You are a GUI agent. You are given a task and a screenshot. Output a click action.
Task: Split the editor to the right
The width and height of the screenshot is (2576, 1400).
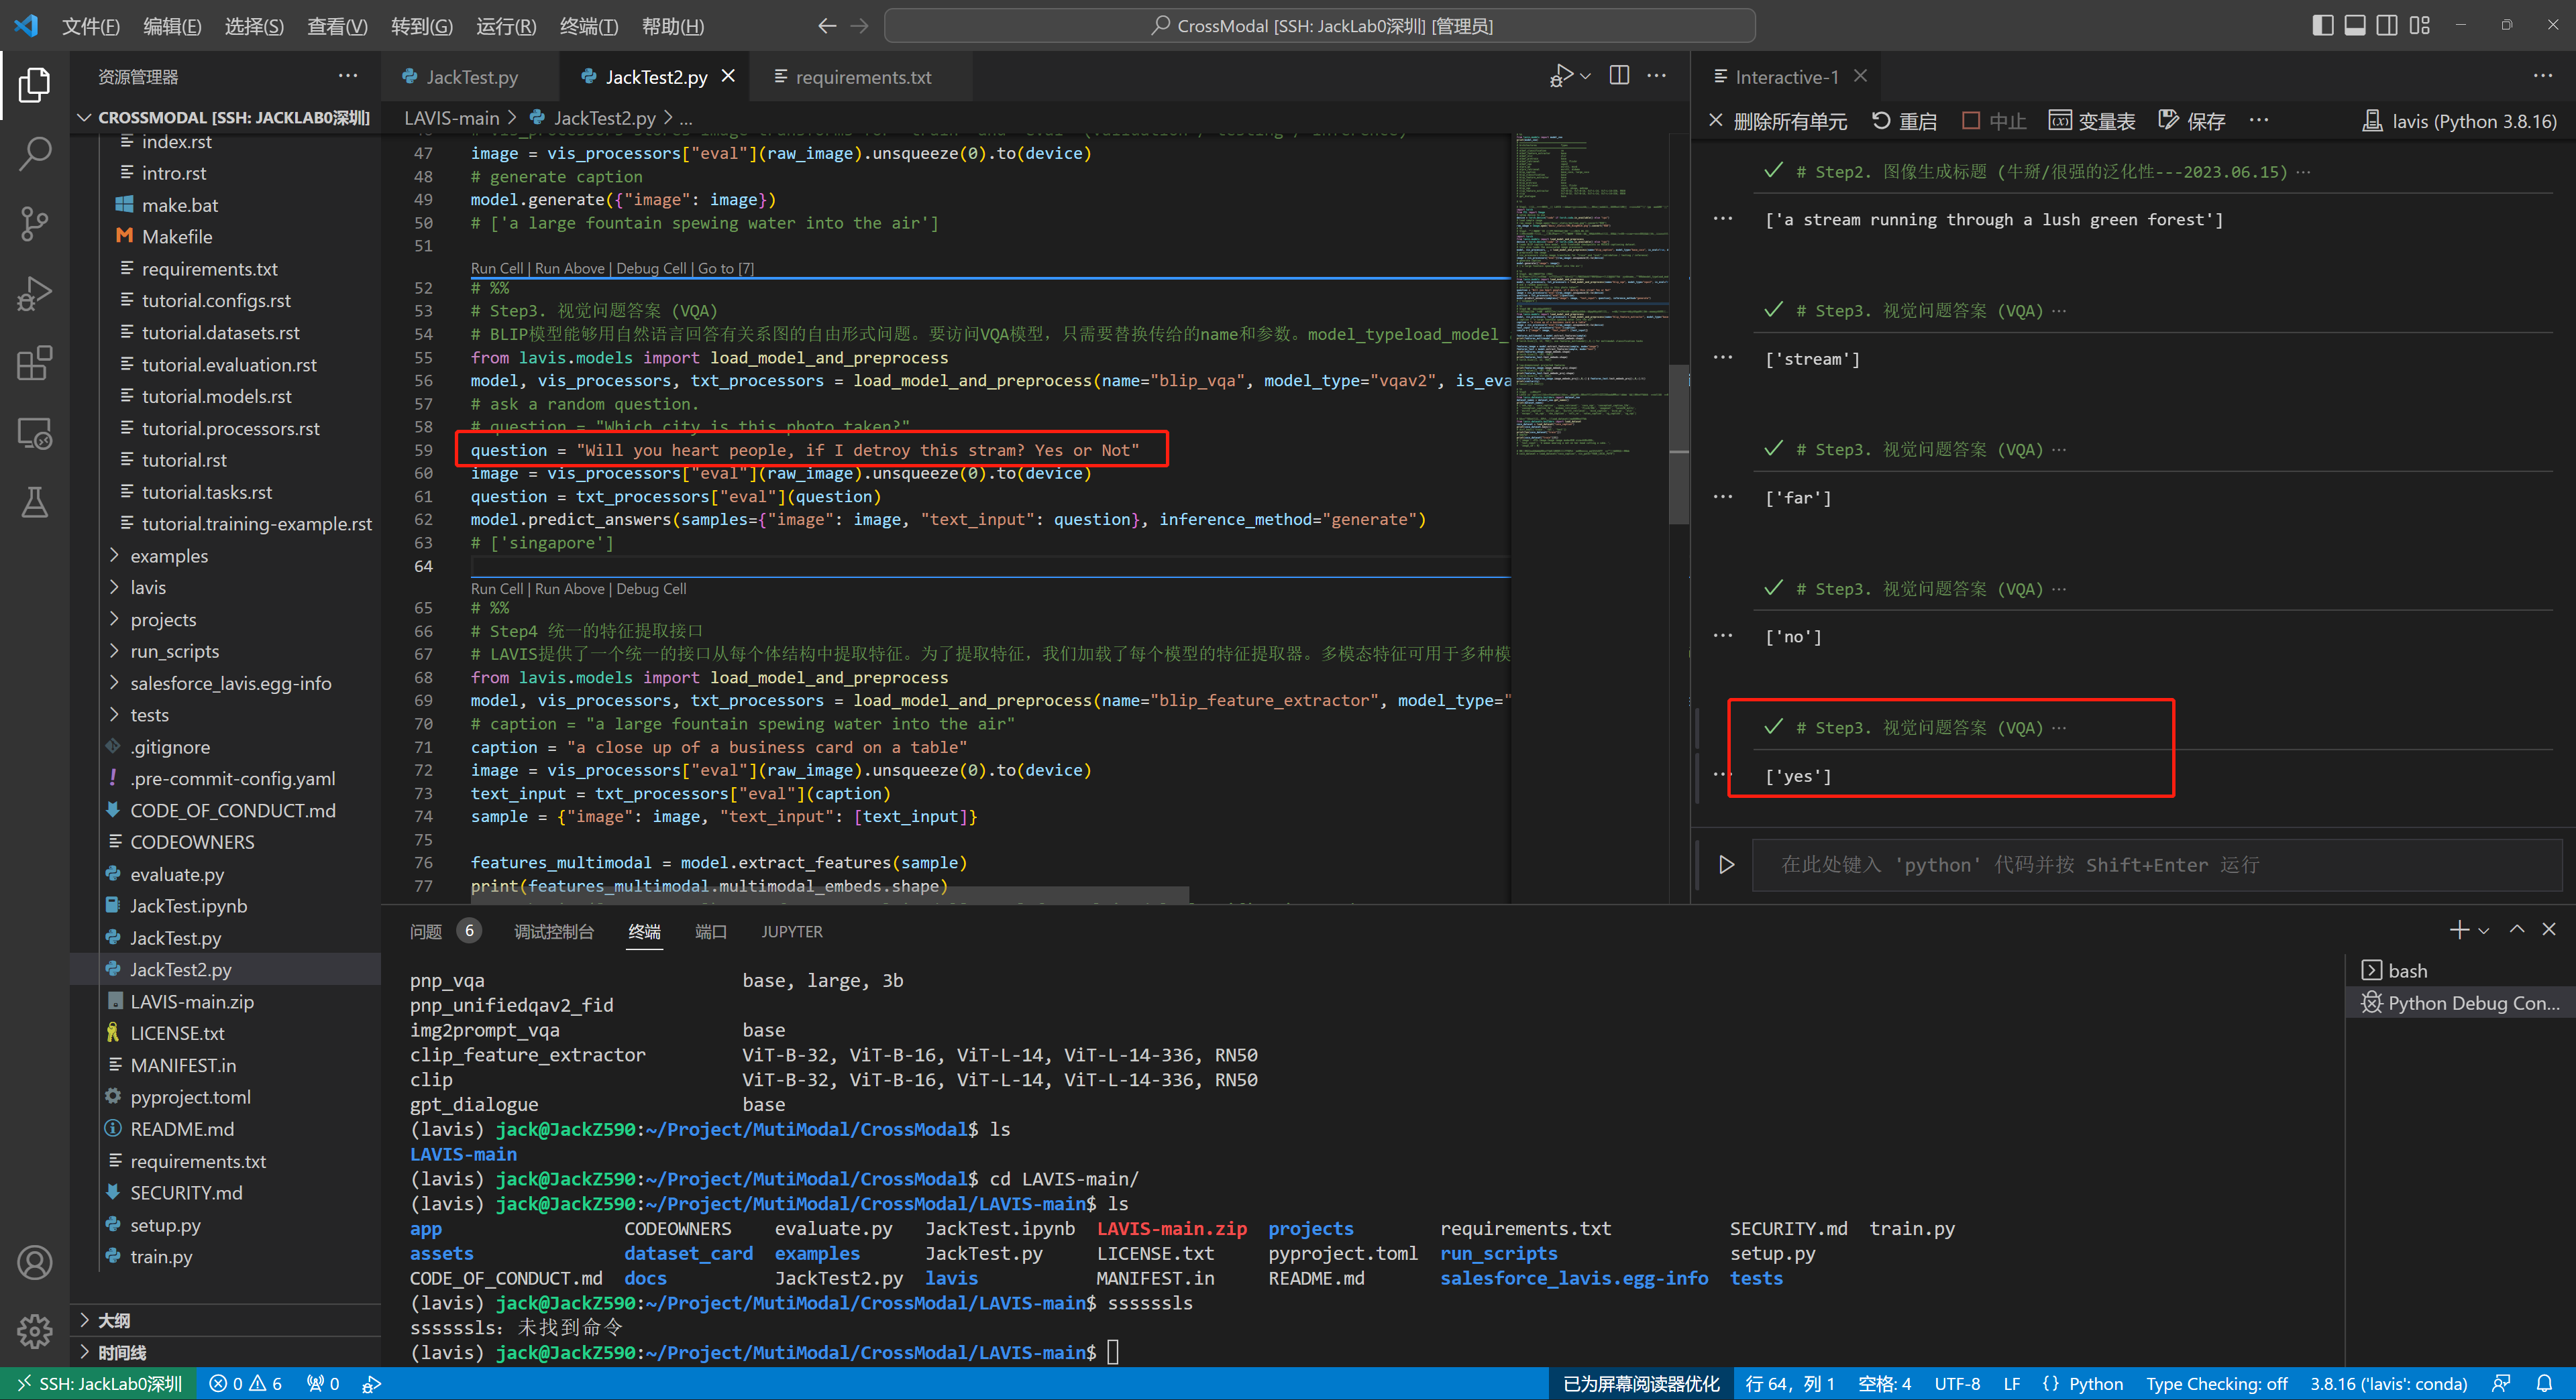pyautogui.click(x=1619, y=76)
